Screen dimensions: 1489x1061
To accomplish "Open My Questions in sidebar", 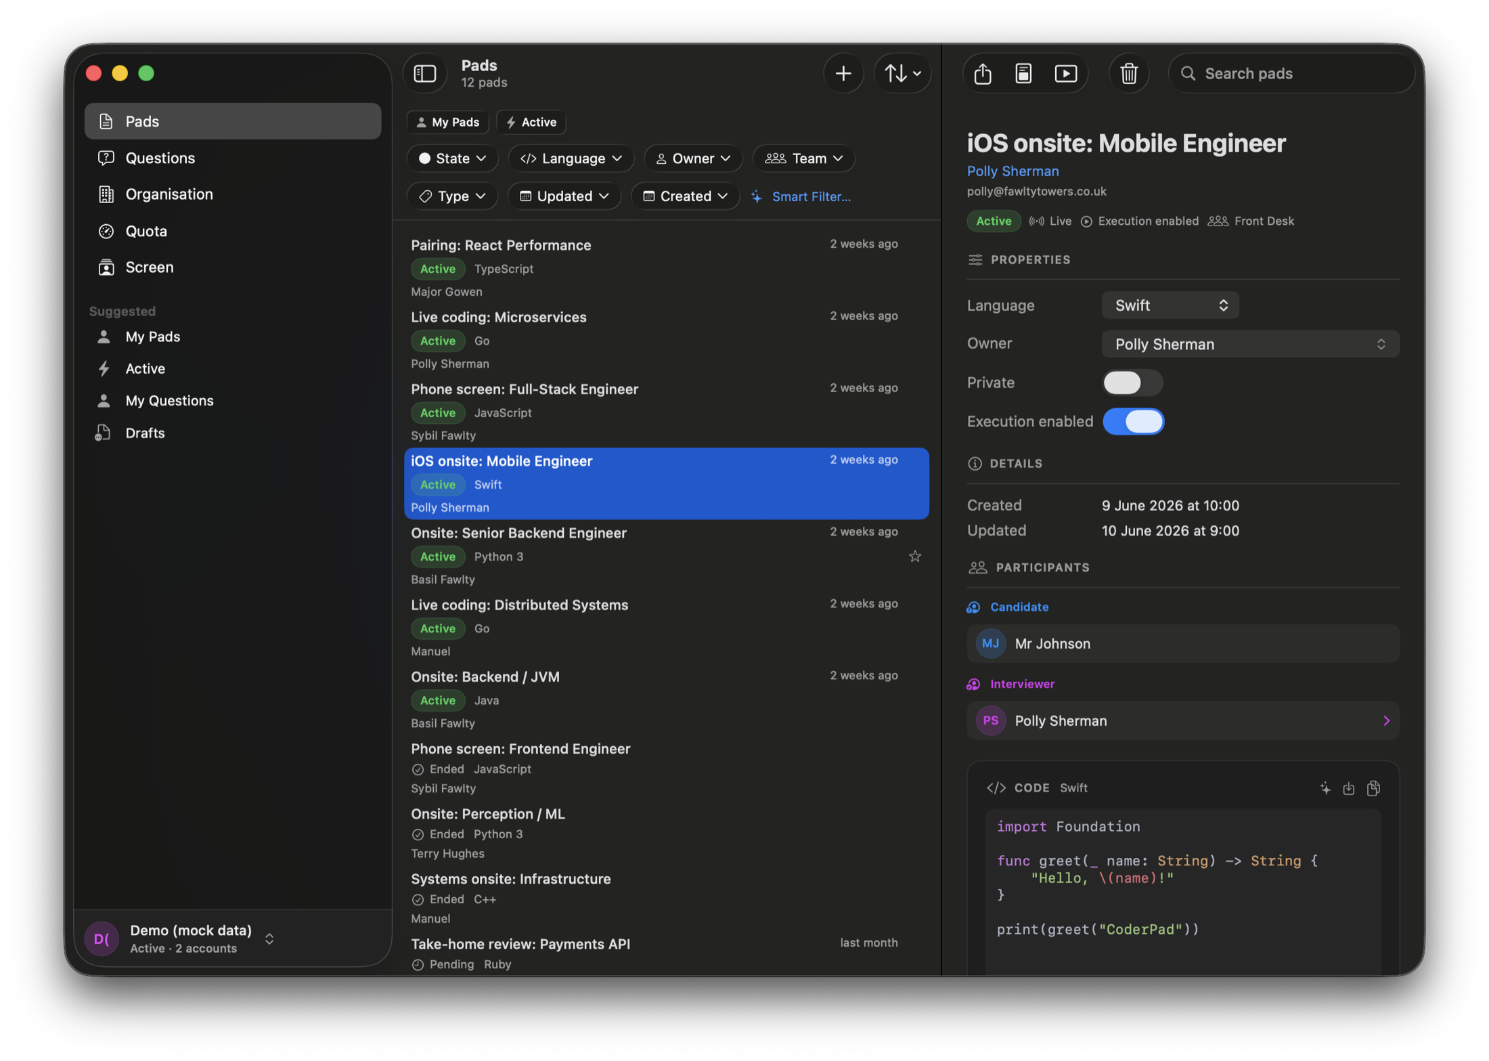I will pyautogui.click(x=233, y=400).
